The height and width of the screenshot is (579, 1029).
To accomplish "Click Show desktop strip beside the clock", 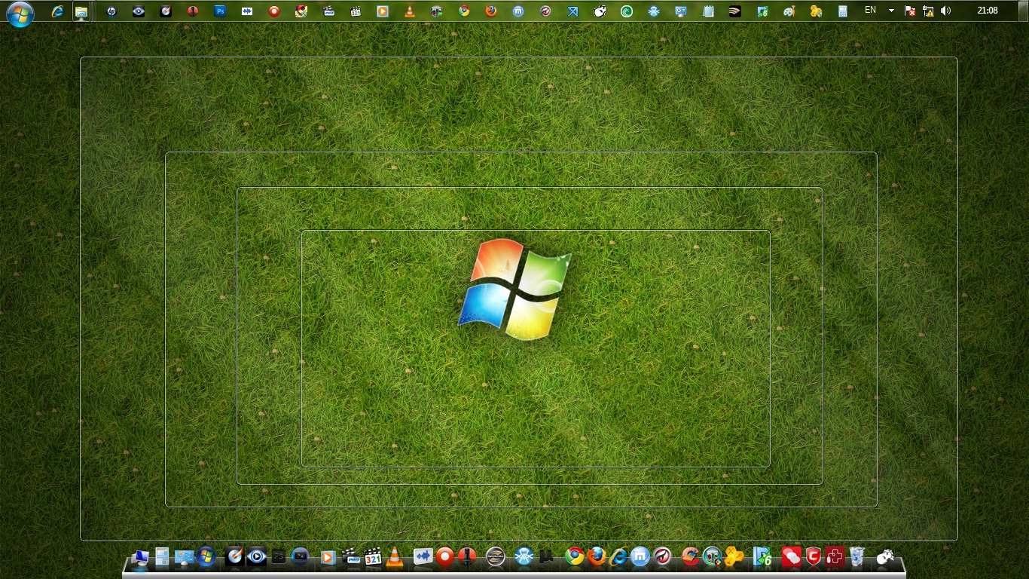I will (1024, 11).
